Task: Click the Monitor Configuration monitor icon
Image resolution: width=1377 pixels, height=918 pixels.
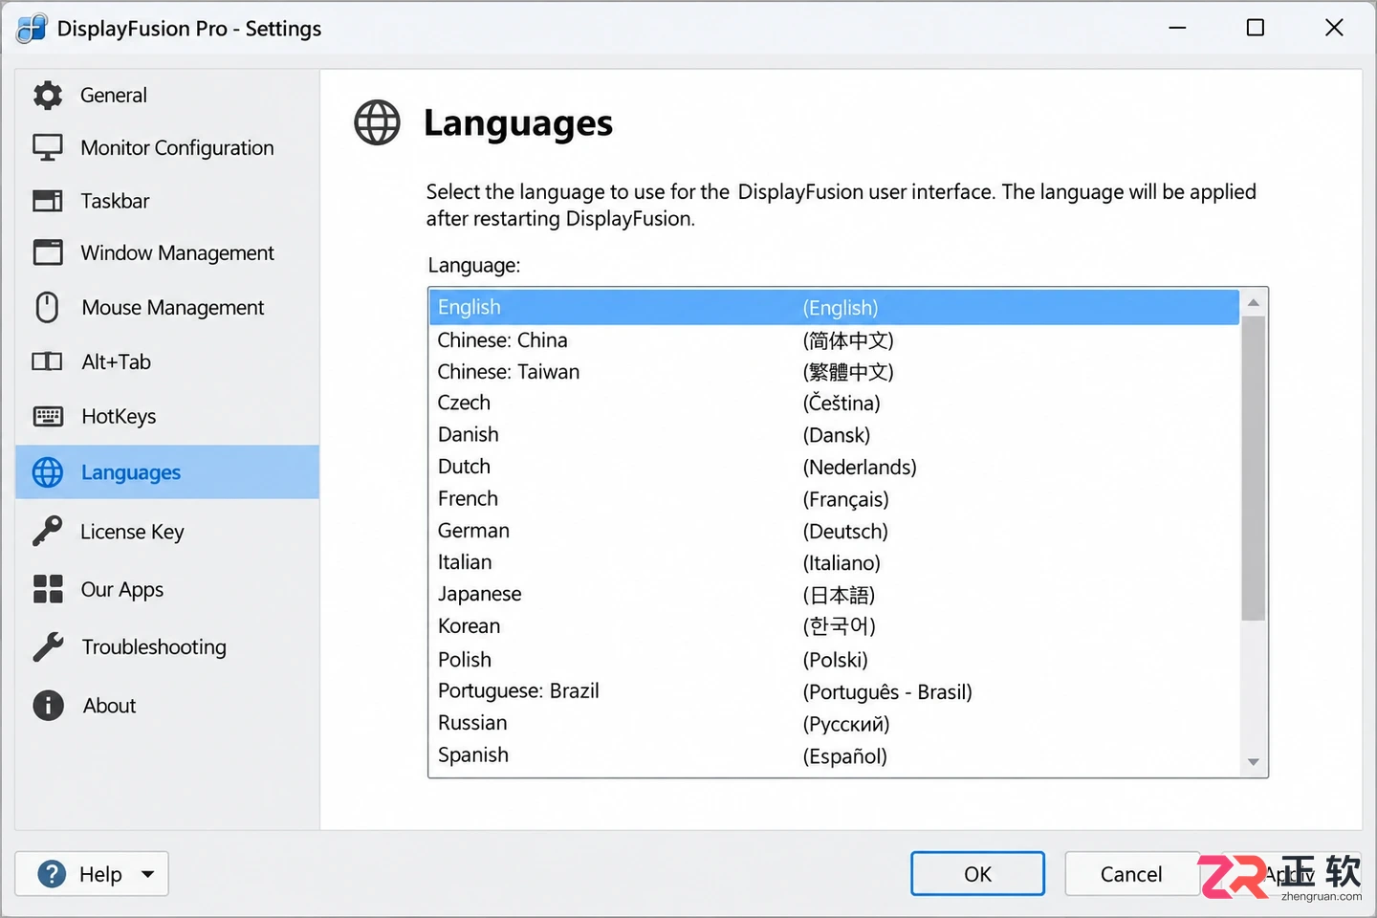Action: [48, 147]
